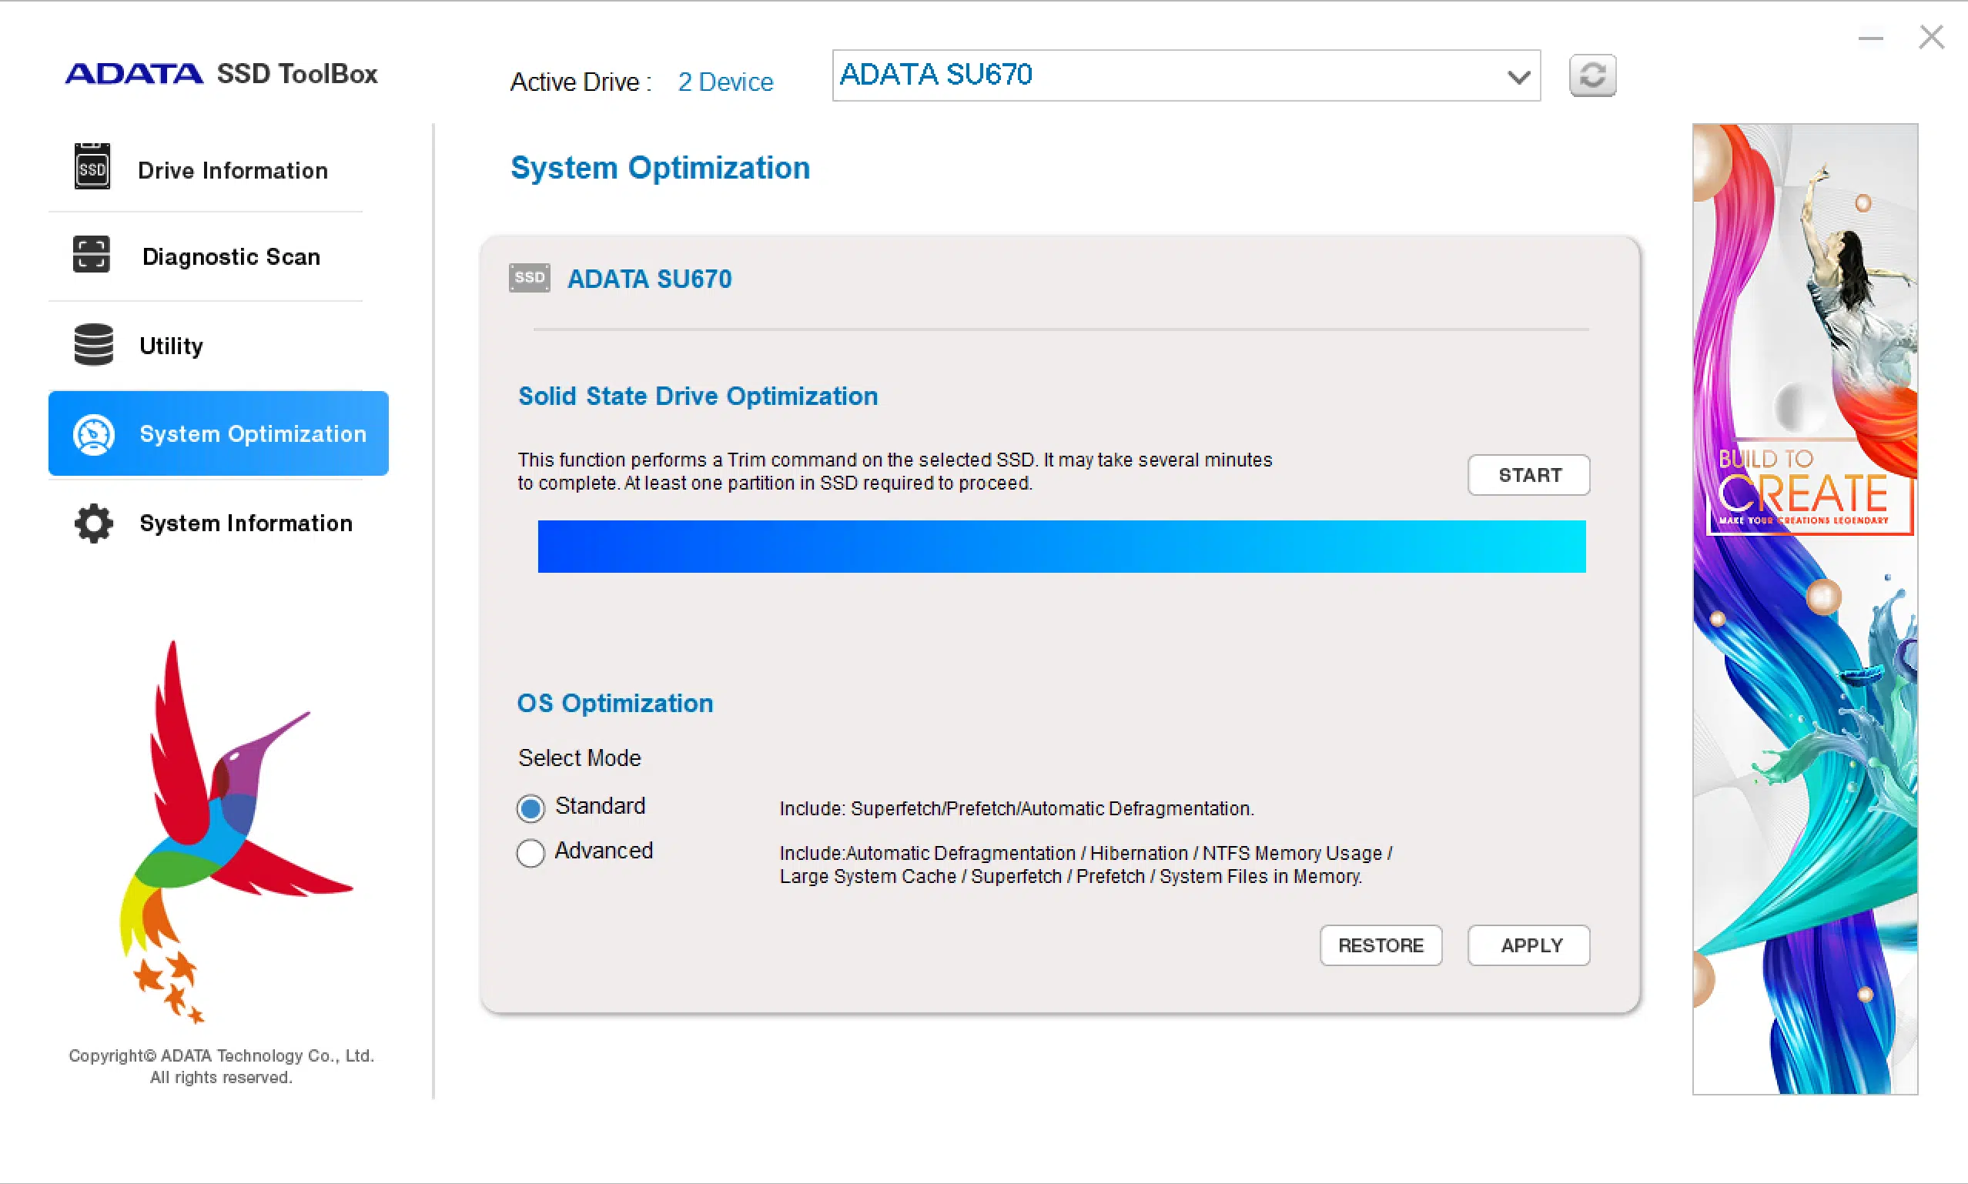
Task: Click the Select Mode label
Action: [x=580, y=758]
